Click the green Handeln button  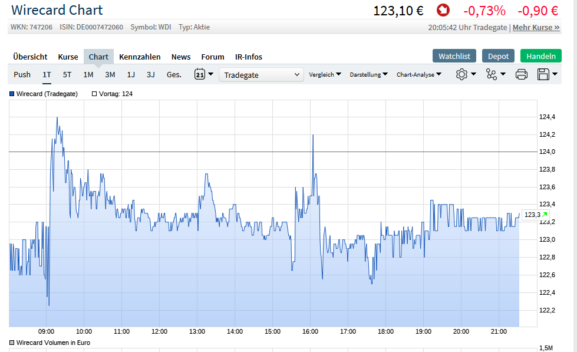[x=541, y=56]
